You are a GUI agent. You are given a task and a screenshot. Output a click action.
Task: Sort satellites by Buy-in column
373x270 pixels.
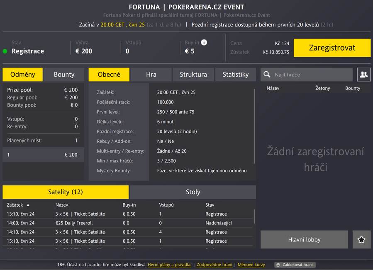129,205
